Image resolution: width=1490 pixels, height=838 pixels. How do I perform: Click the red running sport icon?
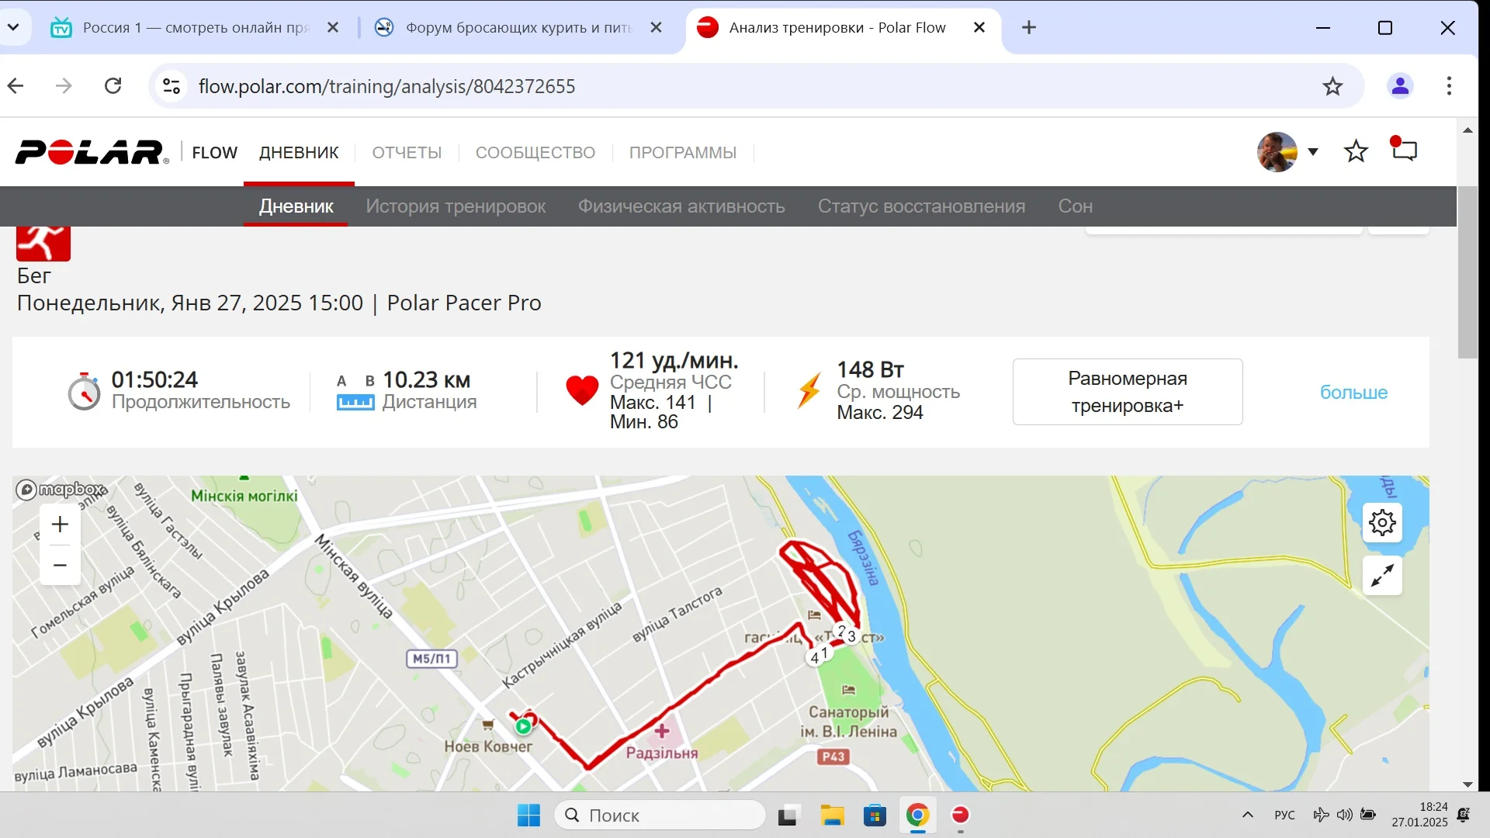[x=43, y=243]
